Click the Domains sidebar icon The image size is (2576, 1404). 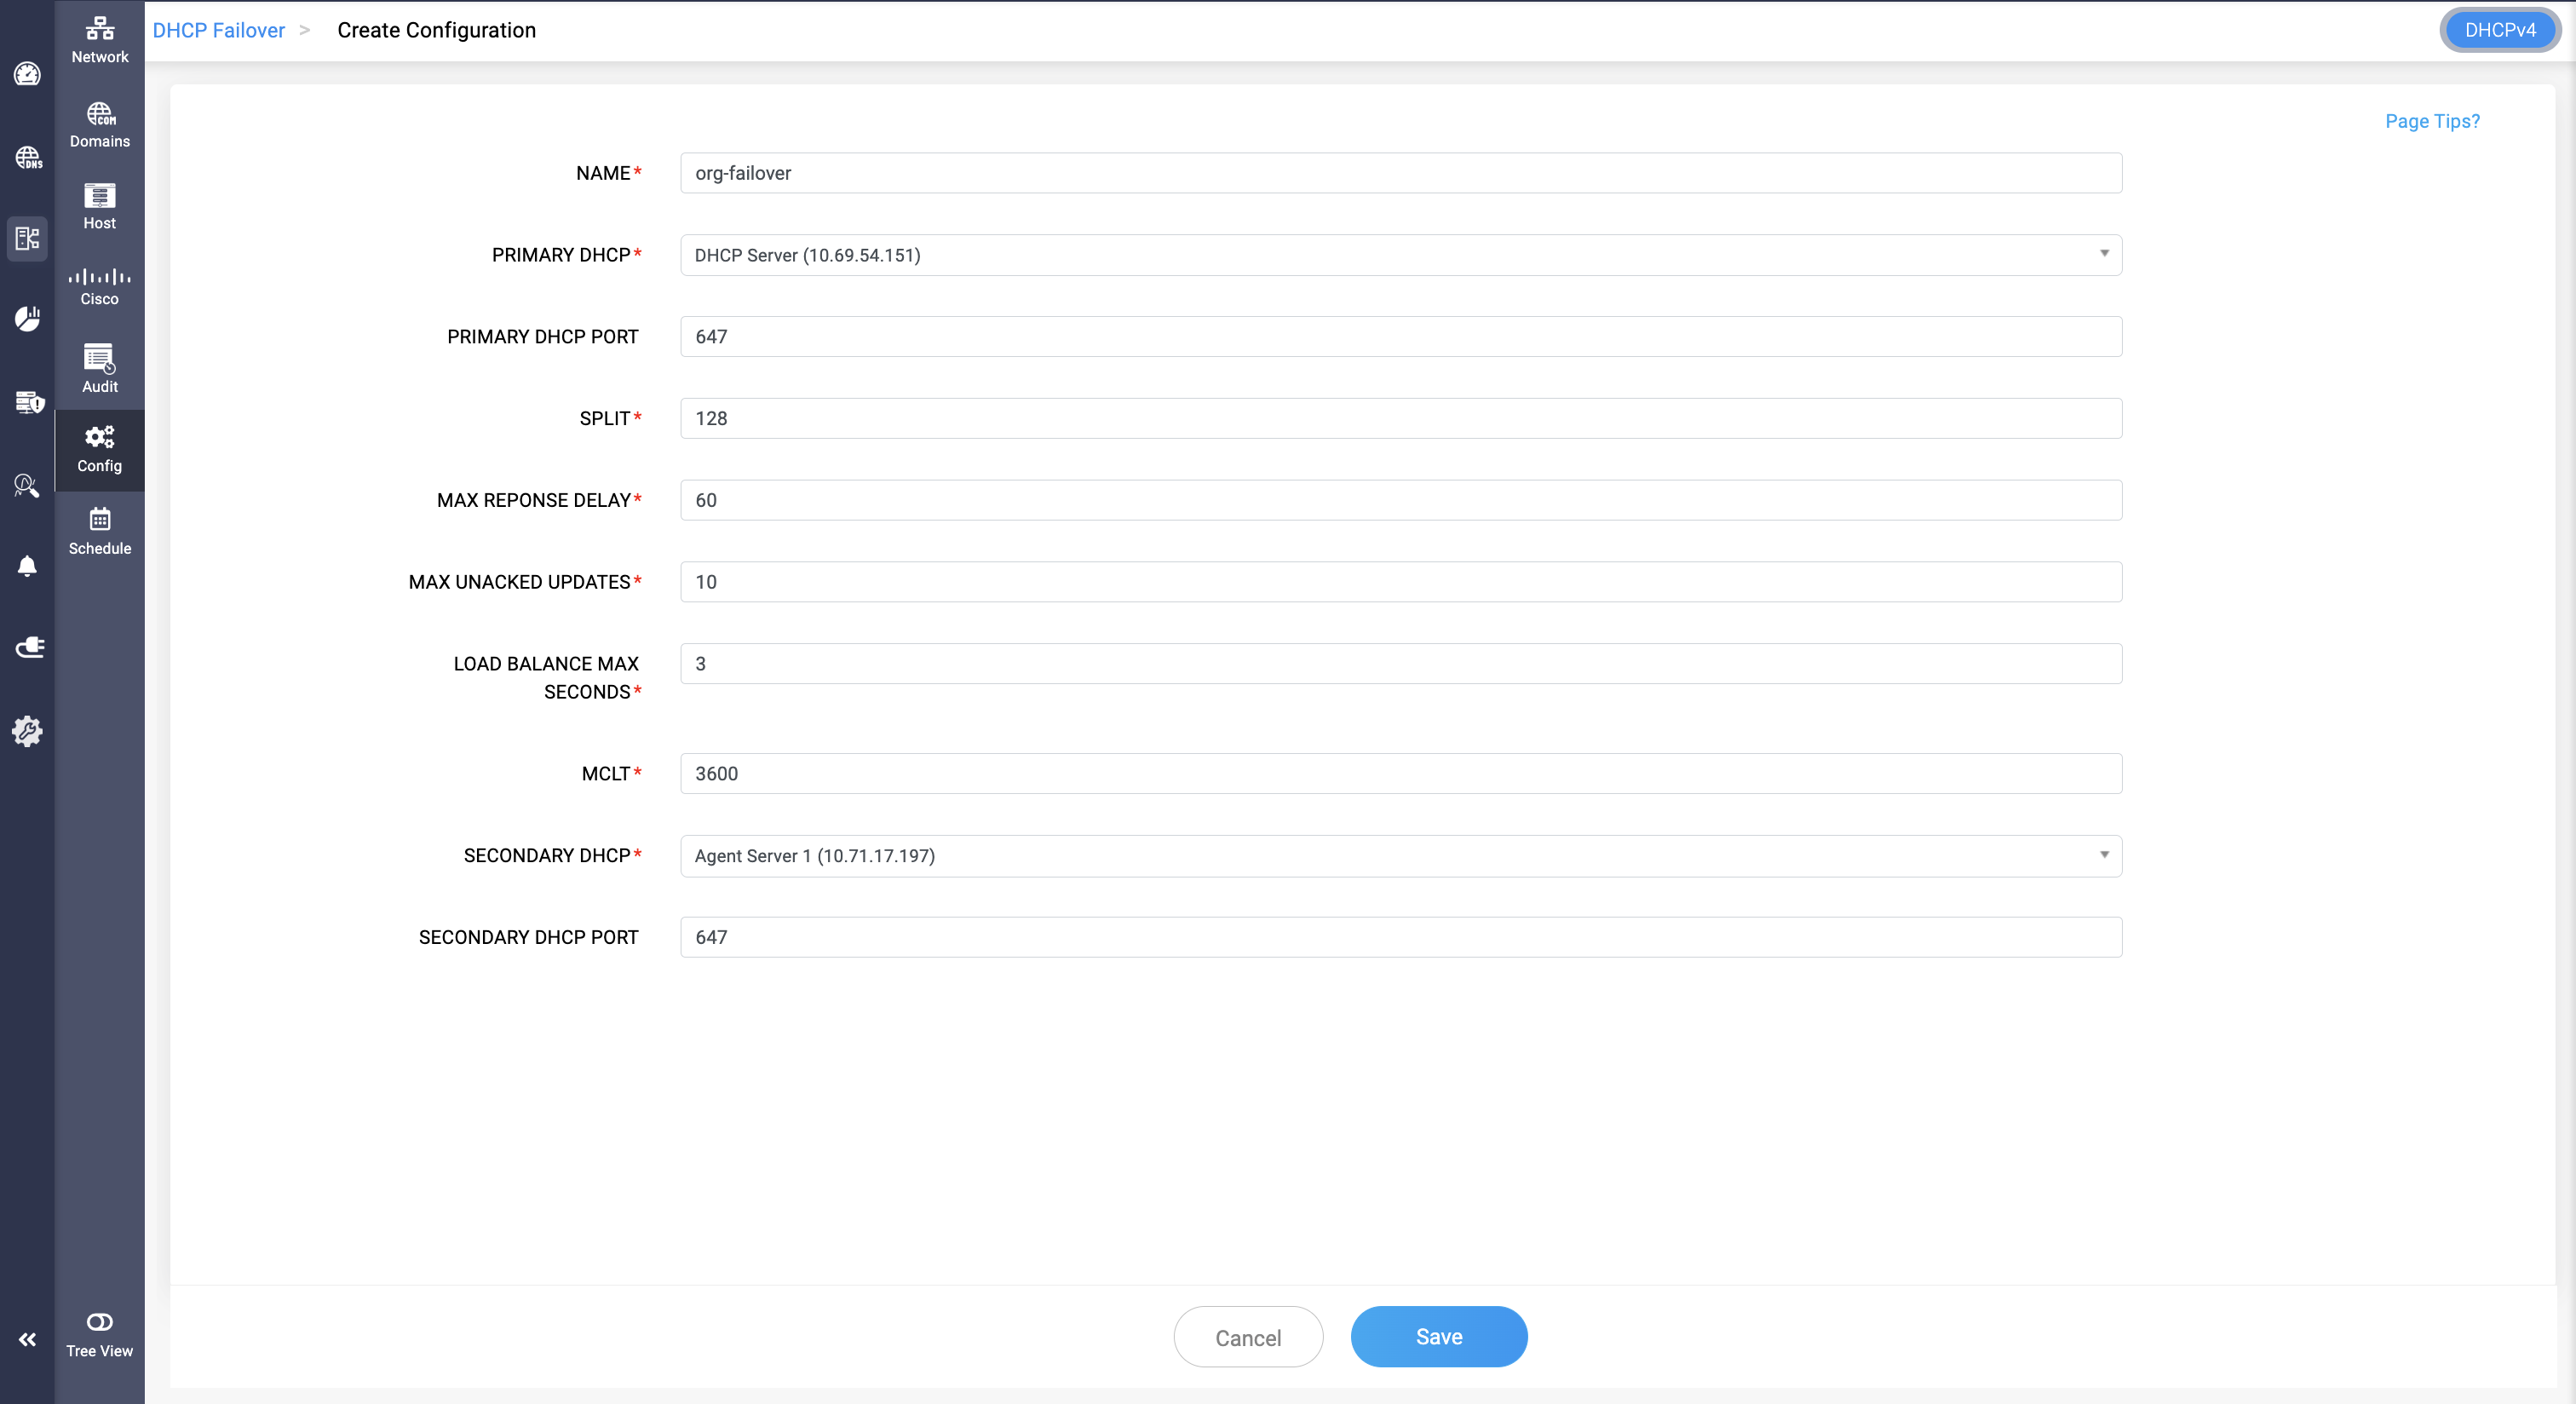[99, 124]
